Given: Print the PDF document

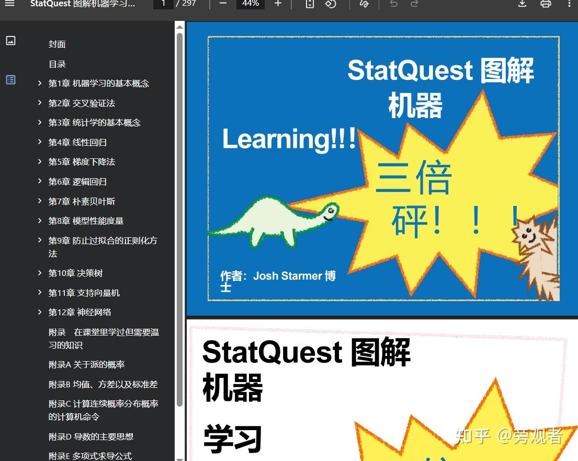Looking at the screenshot, I should 545,4.
